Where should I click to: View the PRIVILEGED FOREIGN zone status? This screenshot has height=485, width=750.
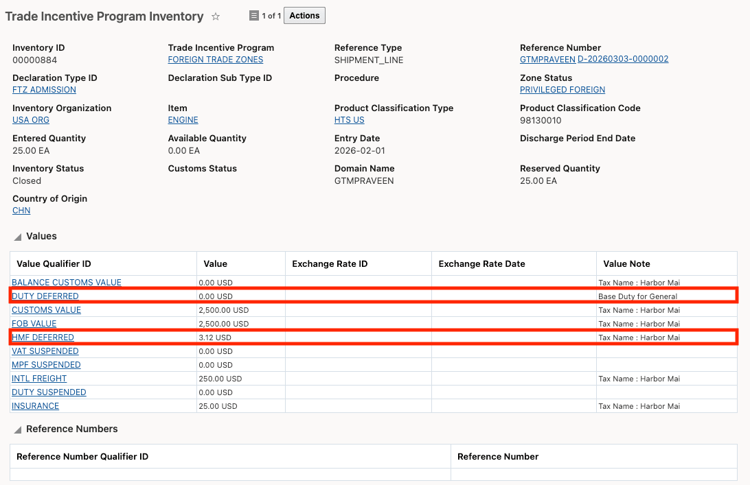click(x=562, y=90)
